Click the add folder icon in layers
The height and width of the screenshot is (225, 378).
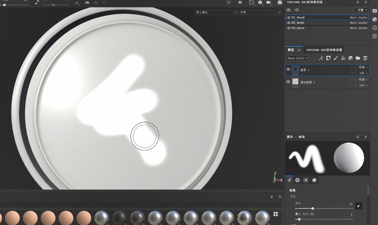click(x=358, y=58)
